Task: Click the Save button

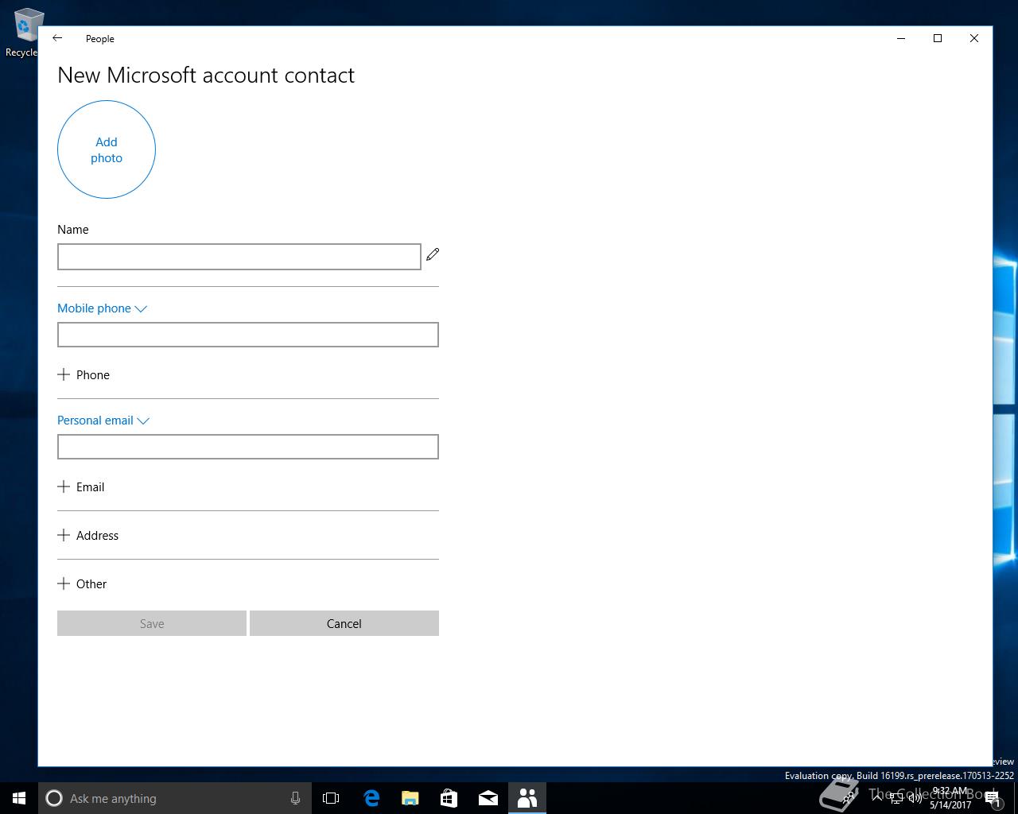Action: pos(152,623)
